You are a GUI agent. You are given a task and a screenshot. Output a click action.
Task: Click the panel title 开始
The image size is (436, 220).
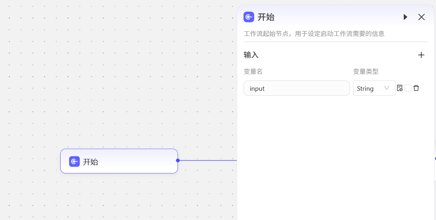point(265,17)
